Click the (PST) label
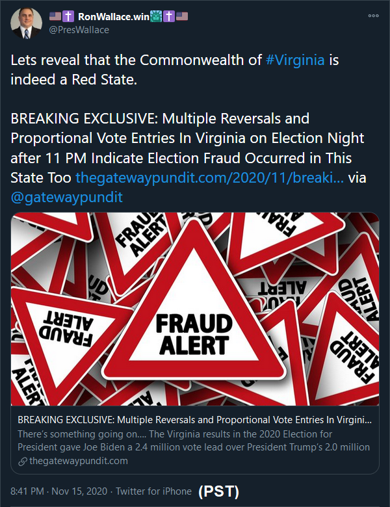 (x=218, y=491)
